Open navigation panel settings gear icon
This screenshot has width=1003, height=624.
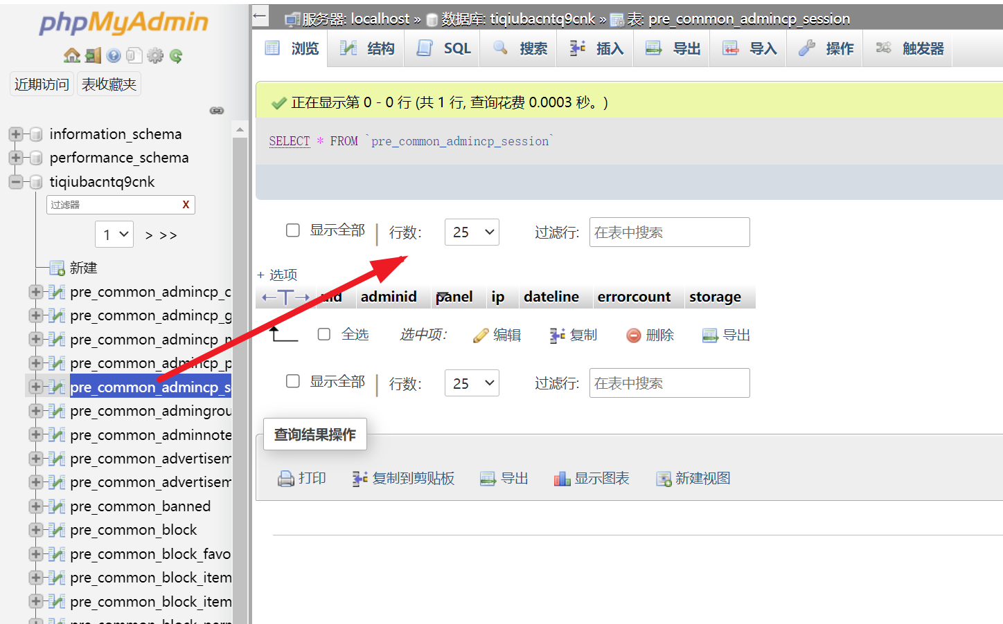(155, 56)
